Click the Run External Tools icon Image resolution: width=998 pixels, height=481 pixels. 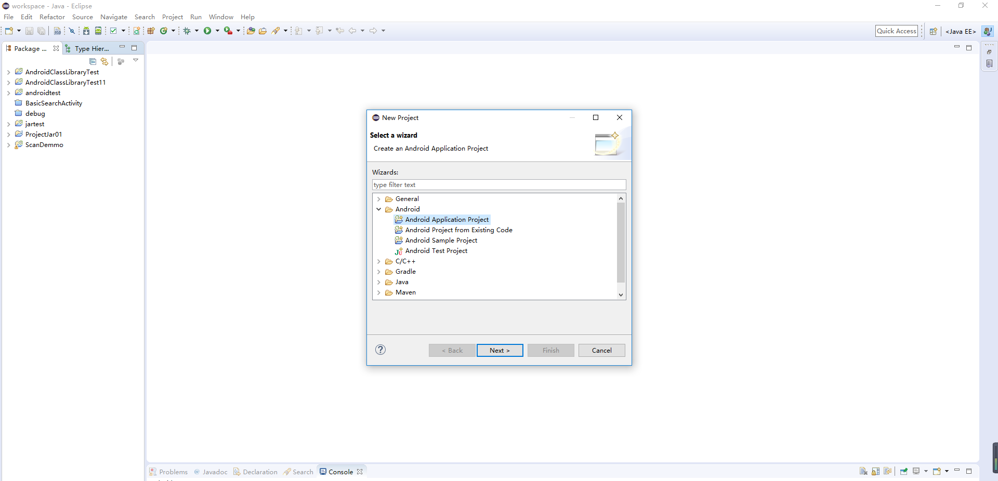(x=228, y=31)
